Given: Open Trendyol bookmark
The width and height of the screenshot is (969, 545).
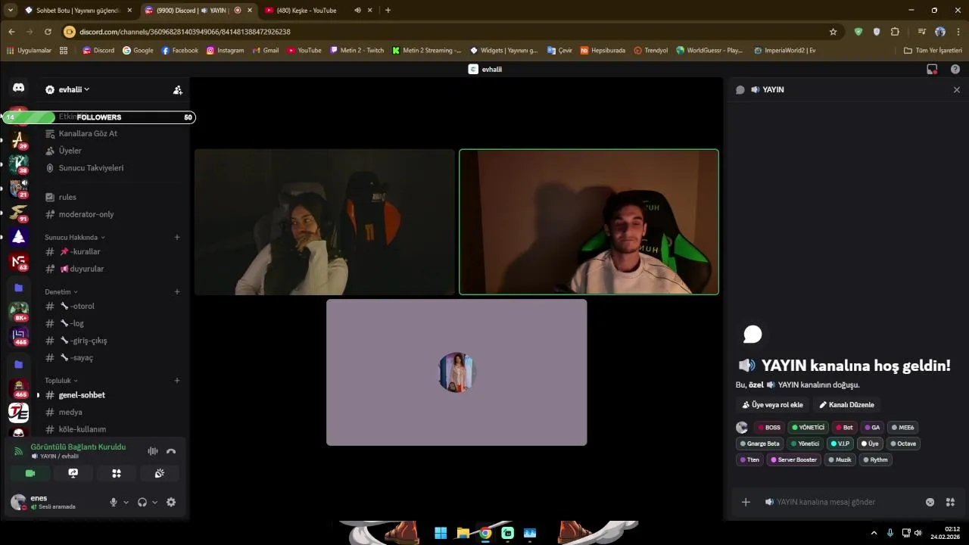Looking at the screenshot, I should coord(650,51).
